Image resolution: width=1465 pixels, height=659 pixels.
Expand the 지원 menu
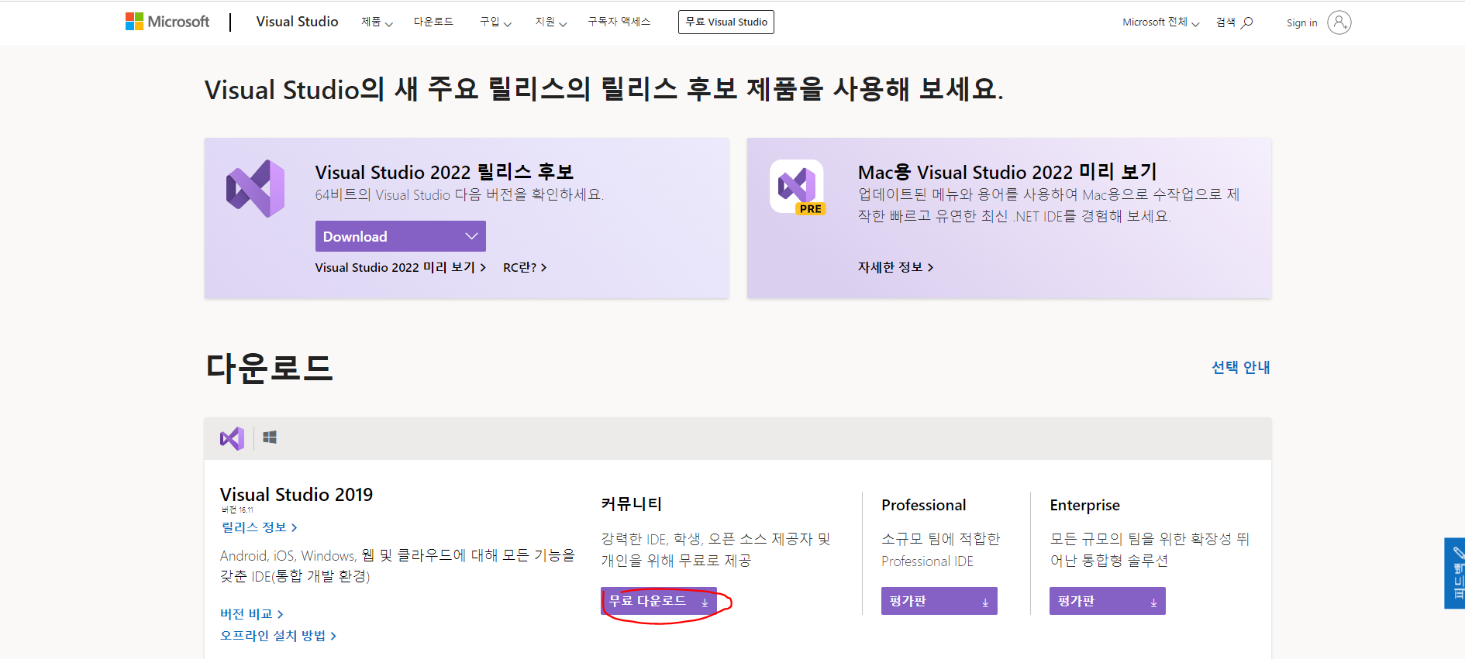click(x=550, y=22)
